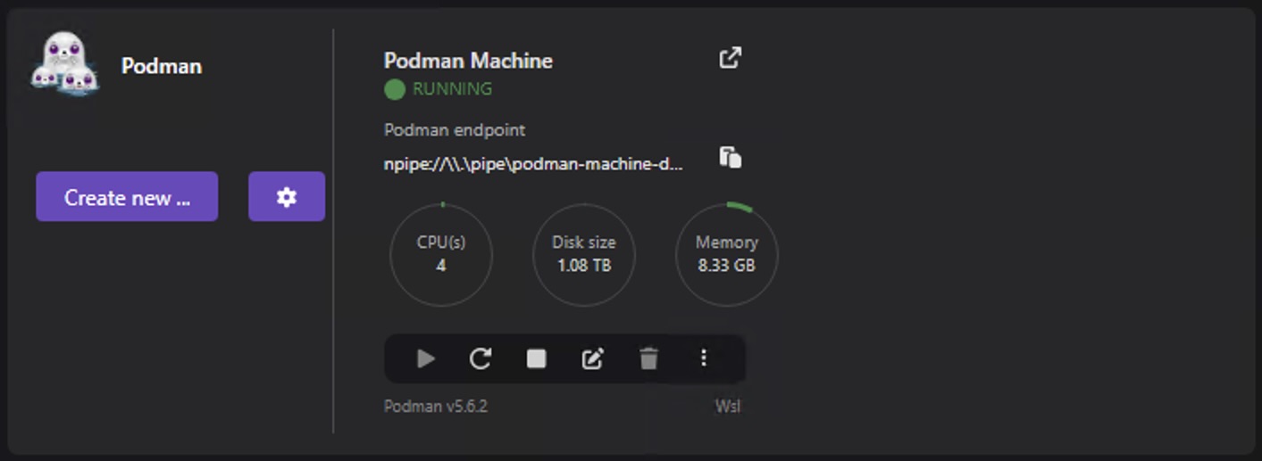
Task: Click the Wsl label
Action: [x=728, y=407]
